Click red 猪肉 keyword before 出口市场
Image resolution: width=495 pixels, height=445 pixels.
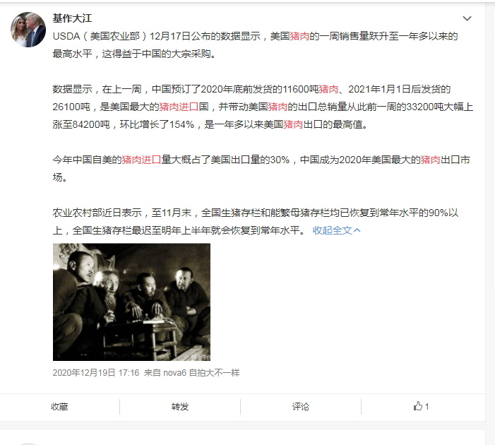point(430,160)
